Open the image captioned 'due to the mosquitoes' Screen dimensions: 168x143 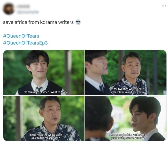44,118
